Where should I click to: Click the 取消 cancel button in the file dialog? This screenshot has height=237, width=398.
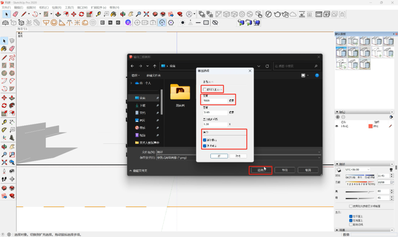click(x=308, y=170)
